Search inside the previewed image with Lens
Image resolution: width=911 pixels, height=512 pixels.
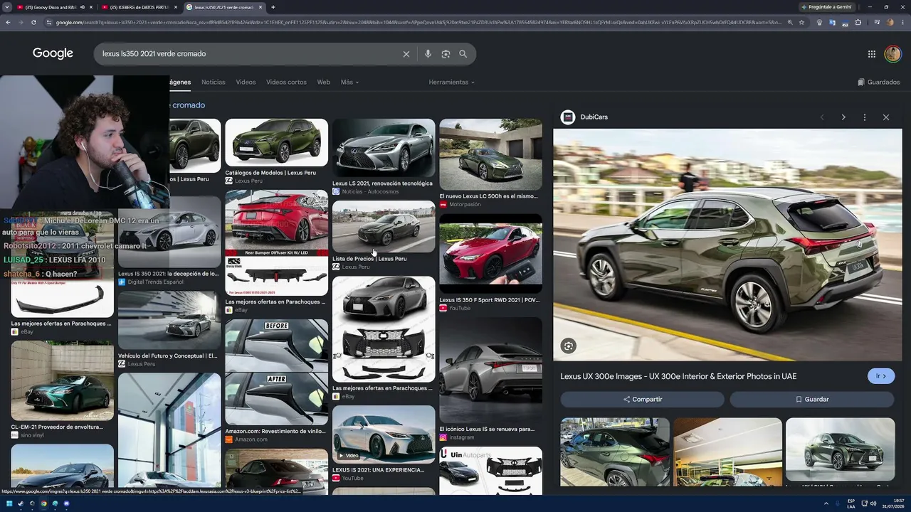[x=568, y=346]
